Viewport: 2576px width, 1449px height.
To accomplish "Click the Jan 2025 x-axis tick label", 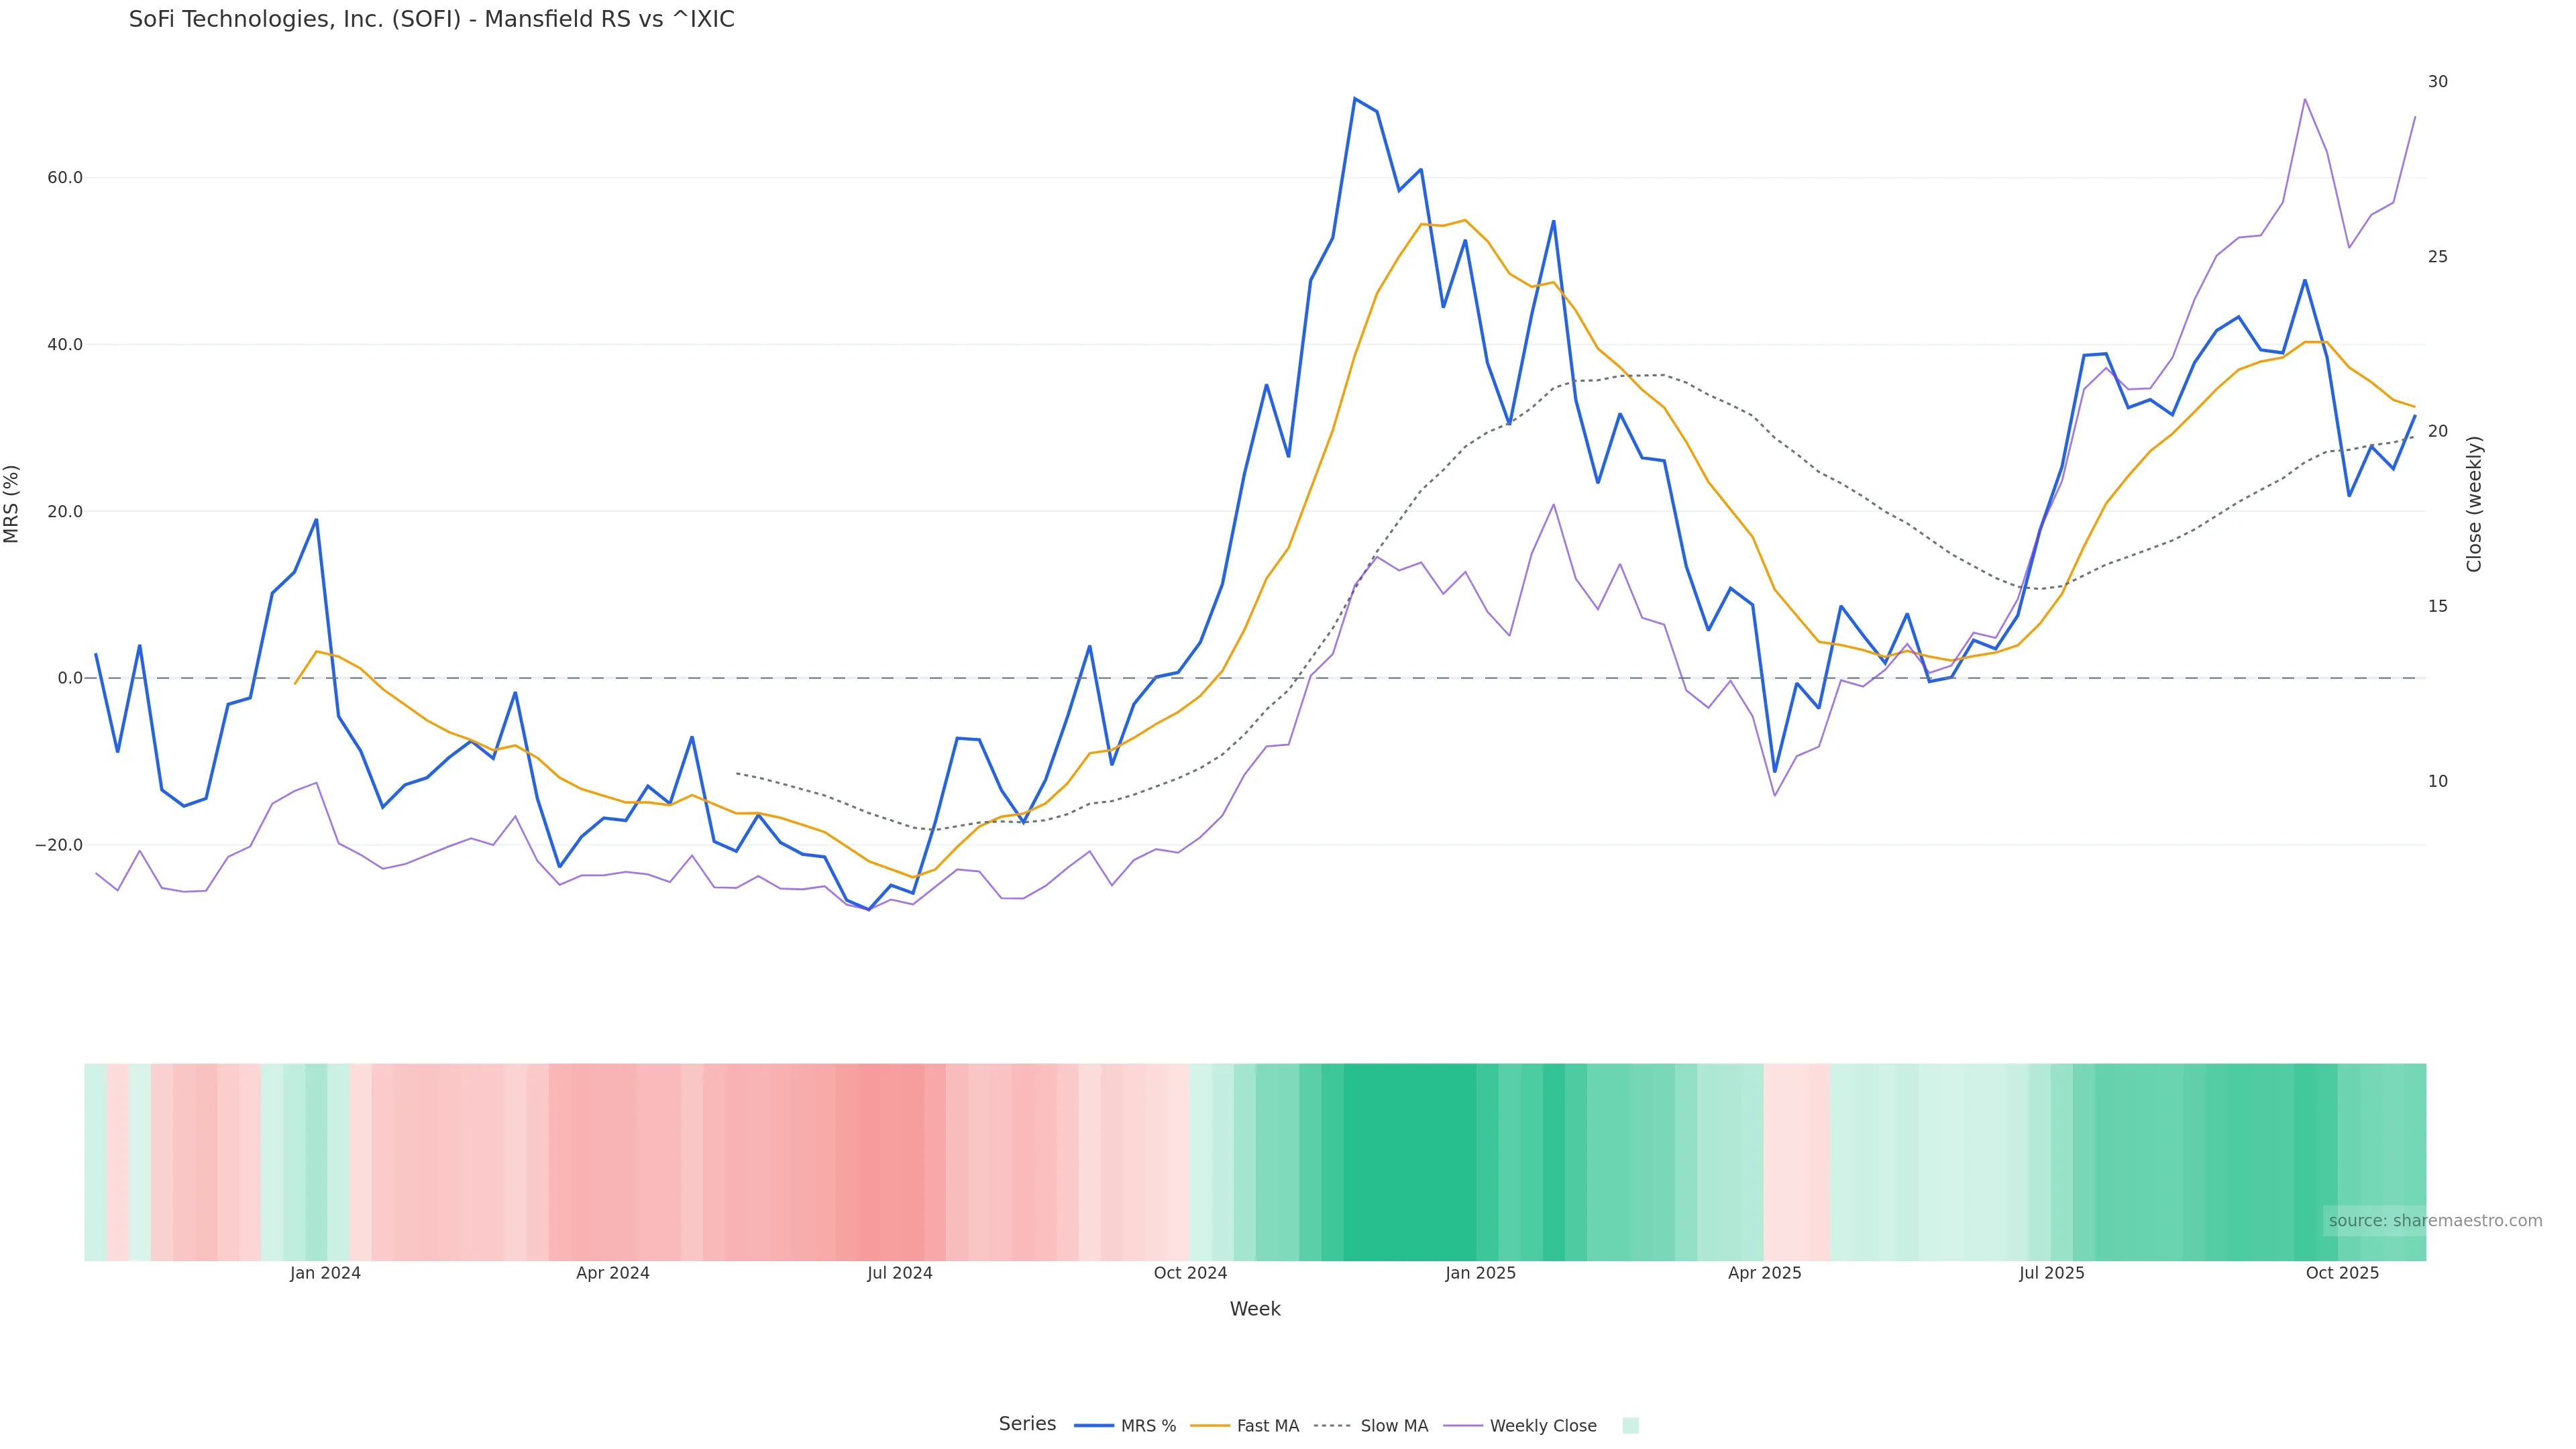I will [1480, 1273].
